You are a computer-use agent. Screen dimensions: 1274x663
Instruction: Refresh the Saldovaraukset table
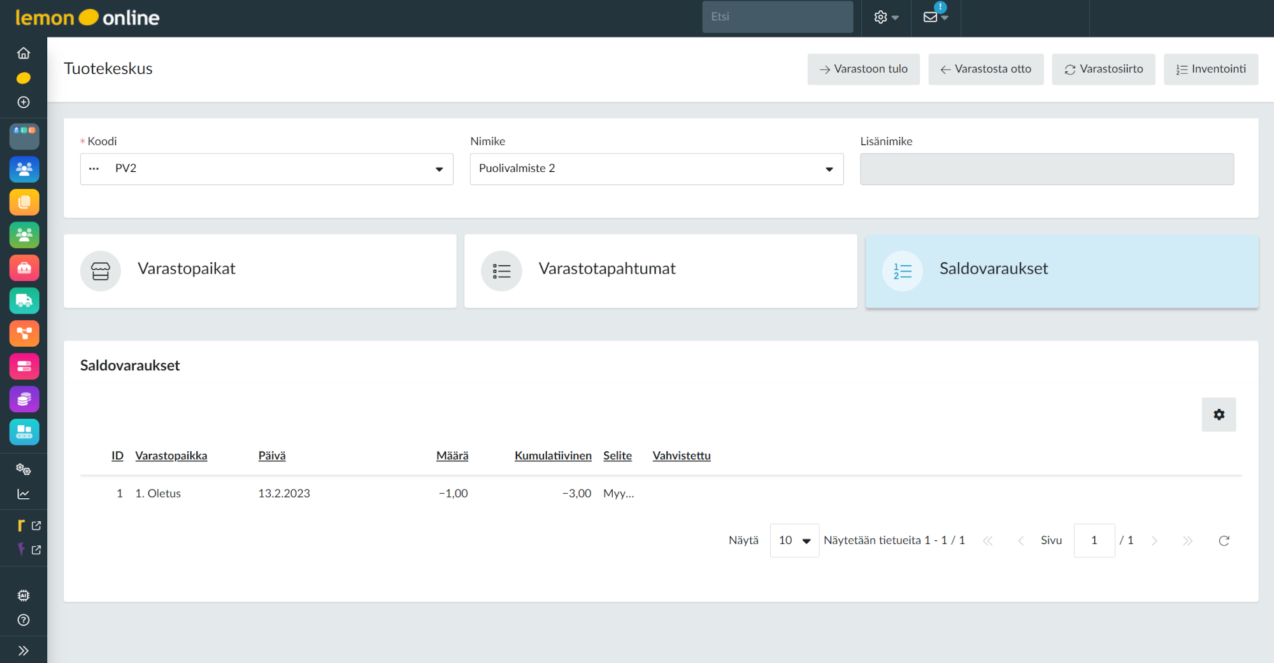1224,541
